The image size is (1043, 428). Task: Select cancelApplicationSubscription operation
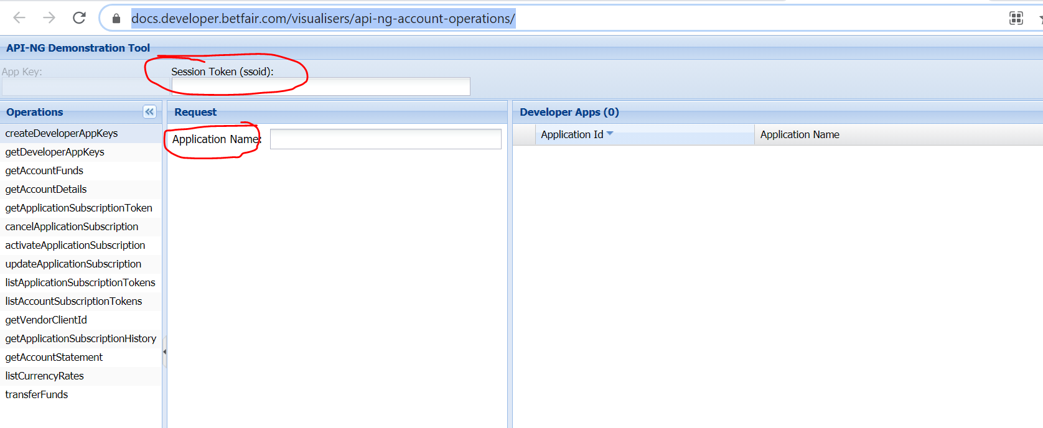(81, 226)
